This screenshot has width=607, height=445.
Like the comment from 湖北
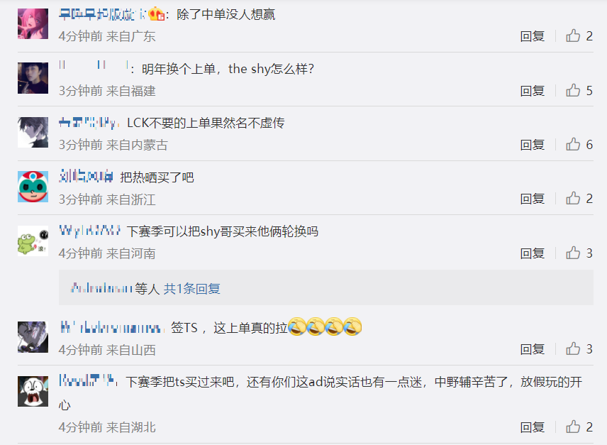573,427
